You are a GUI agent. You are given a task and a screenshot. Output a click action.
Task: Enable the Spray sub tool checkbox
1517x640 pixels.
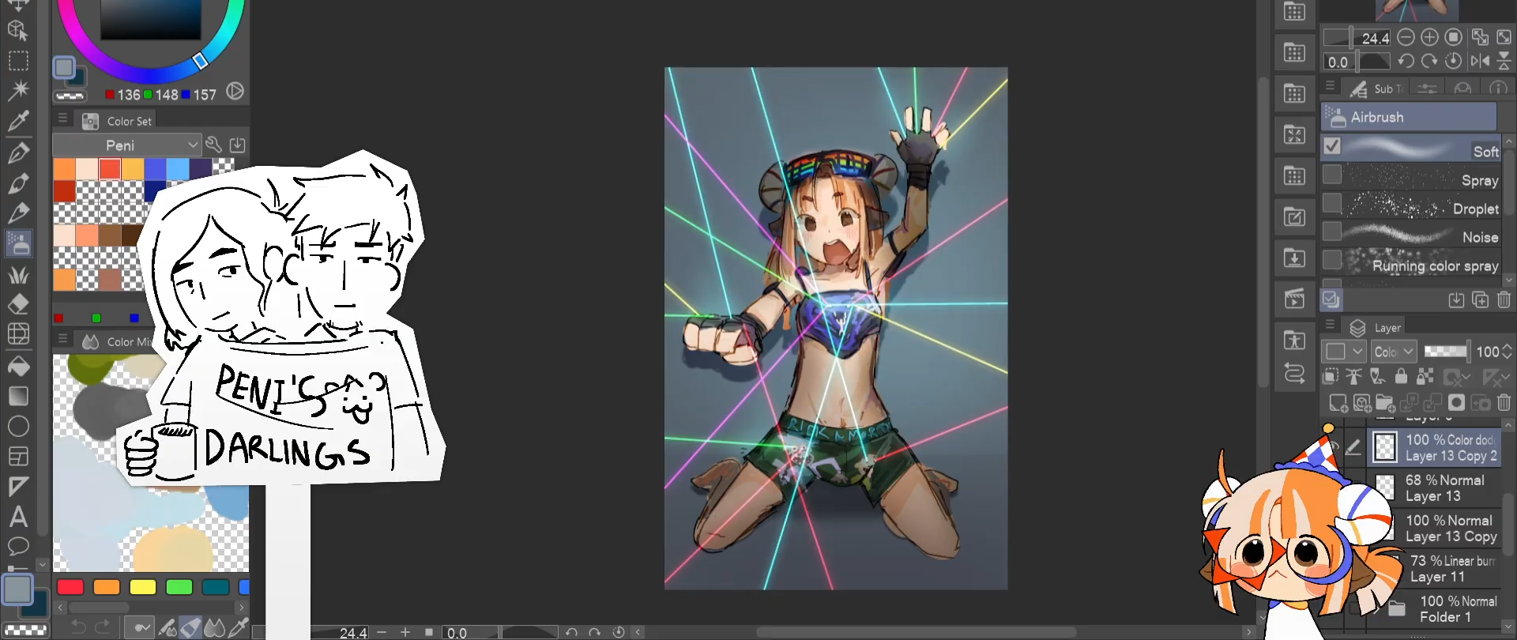[1332, 175]
